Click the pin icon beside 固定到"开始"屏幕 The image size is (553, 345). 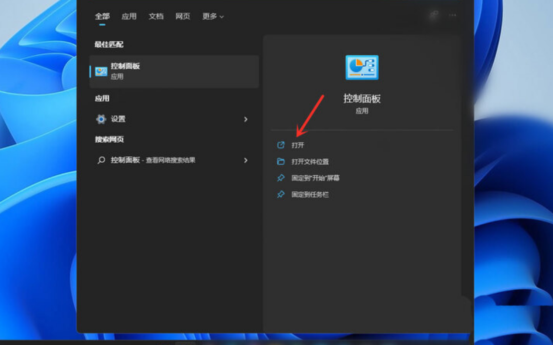[x=281, y=178]
